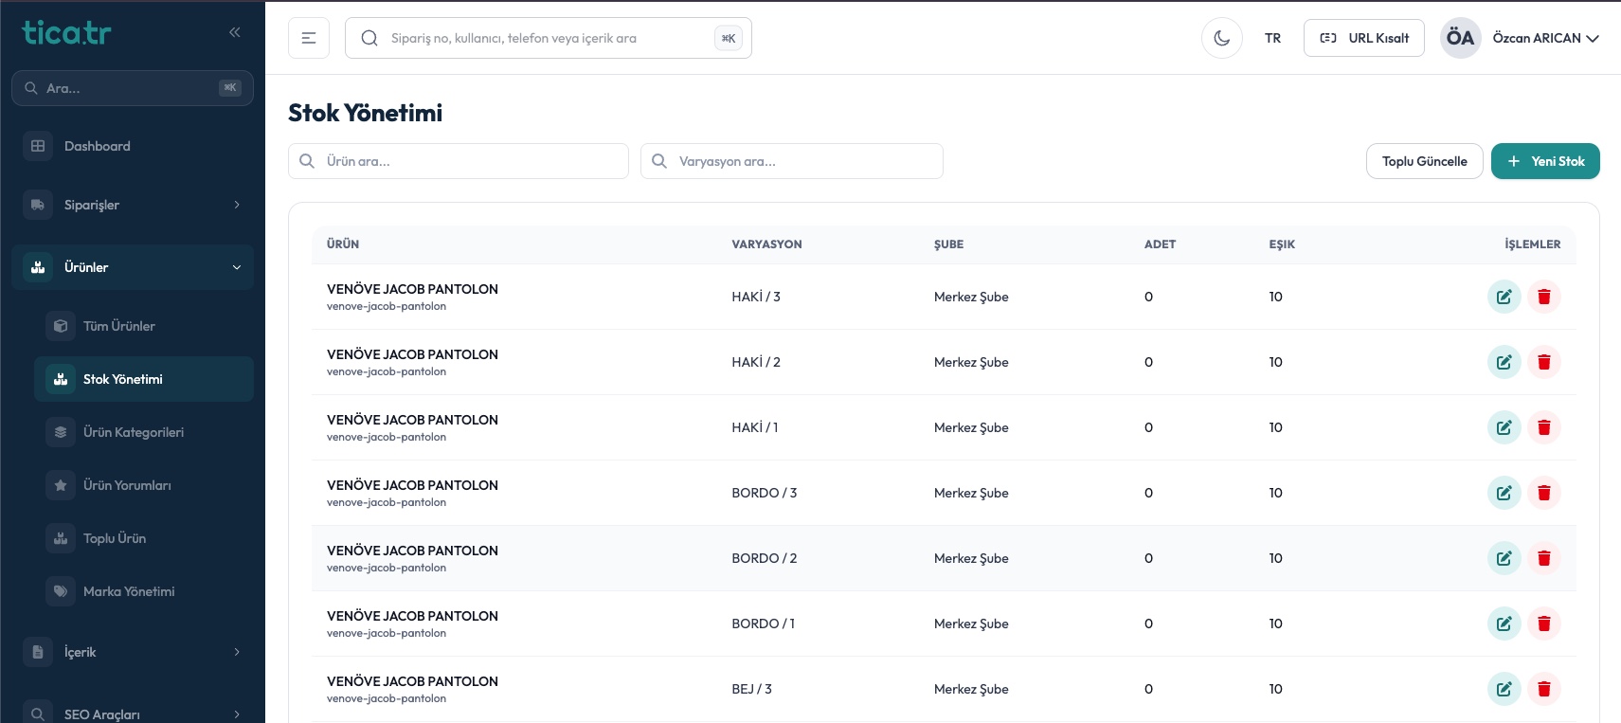Edit stock for BORDO / 1 row

pos(1504,624)
